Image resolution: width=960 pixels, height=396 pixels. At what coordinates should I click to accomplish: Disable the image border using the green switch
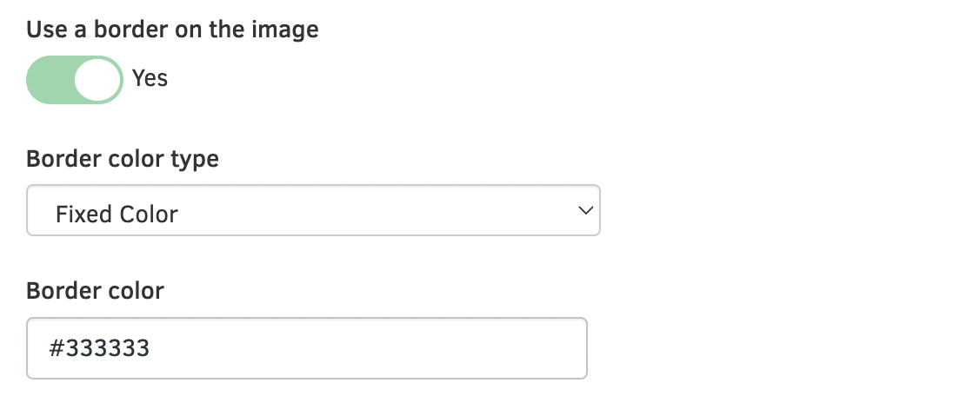75,80
